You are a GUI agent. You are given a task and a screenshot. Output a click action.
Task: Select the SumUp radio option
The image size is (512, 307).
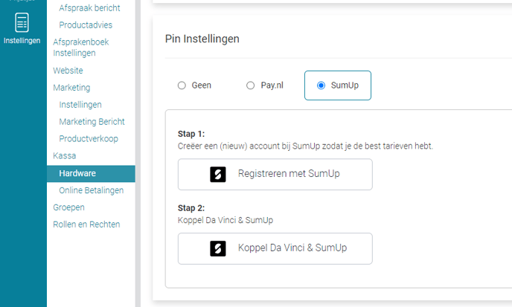click(321, 85)
